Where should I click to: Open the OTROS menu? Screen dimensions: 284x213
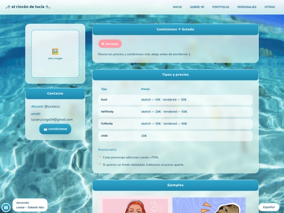[270, 7]
